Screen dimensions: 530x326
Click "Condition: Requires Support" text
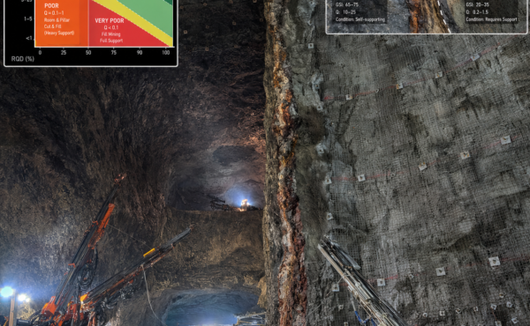pos(491,19)
